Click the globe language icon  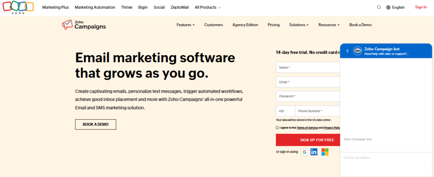click(388, 8)
